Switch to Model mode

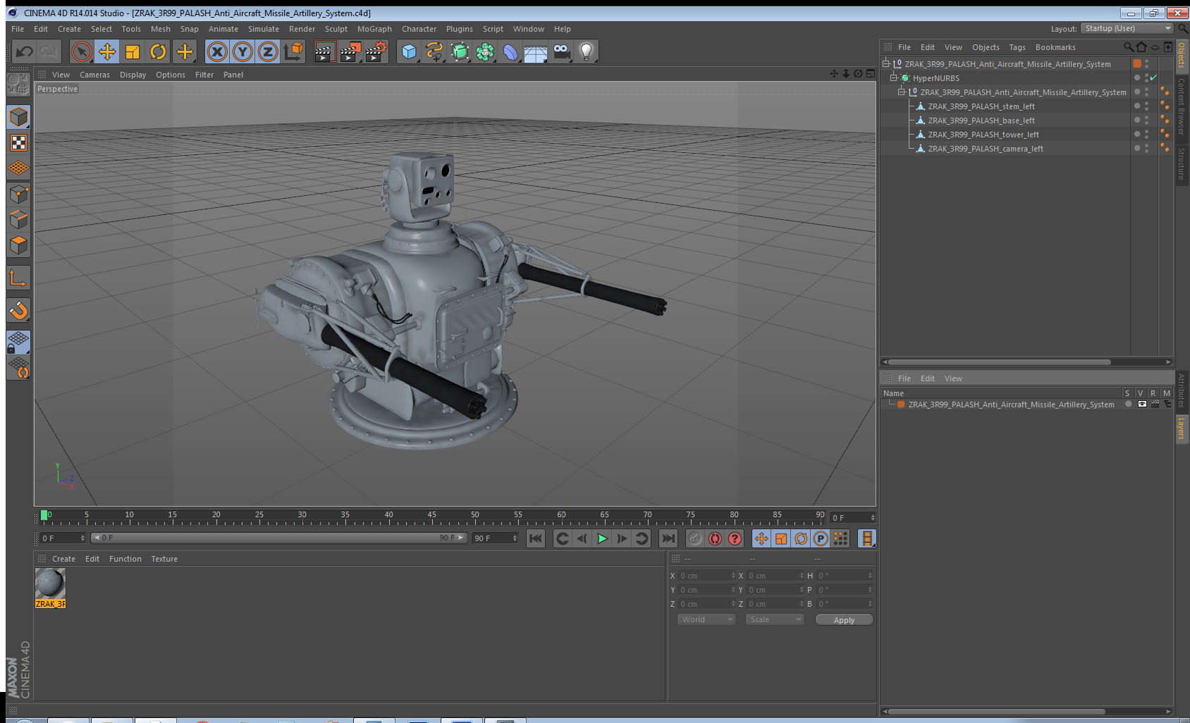pyautogui.click(x=18, y=117)
